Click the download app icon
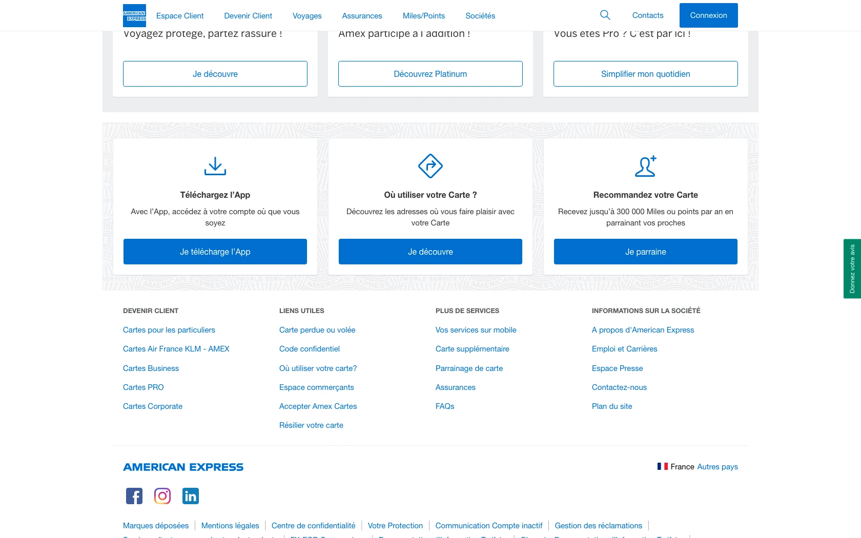The width and height of the screenshot is (861, 538). [215, 166]
